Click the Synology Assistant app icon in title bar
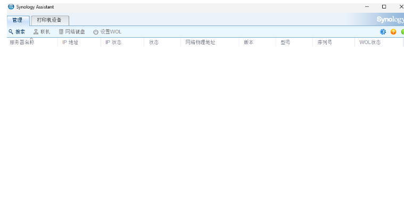This screenshot has width=404, height=207. click(x=11, y=7)
